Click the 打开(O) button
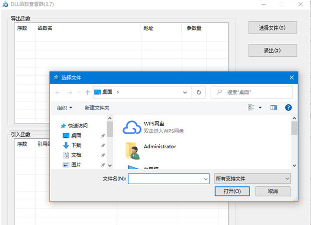This screenshot has width=311, height=225. click(232, 191)
